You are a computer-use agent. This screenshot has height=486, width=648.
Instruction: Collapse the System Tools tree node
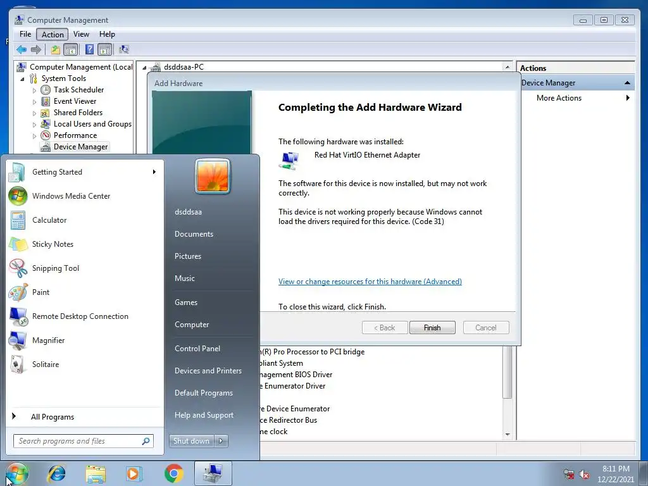point(22,79)
